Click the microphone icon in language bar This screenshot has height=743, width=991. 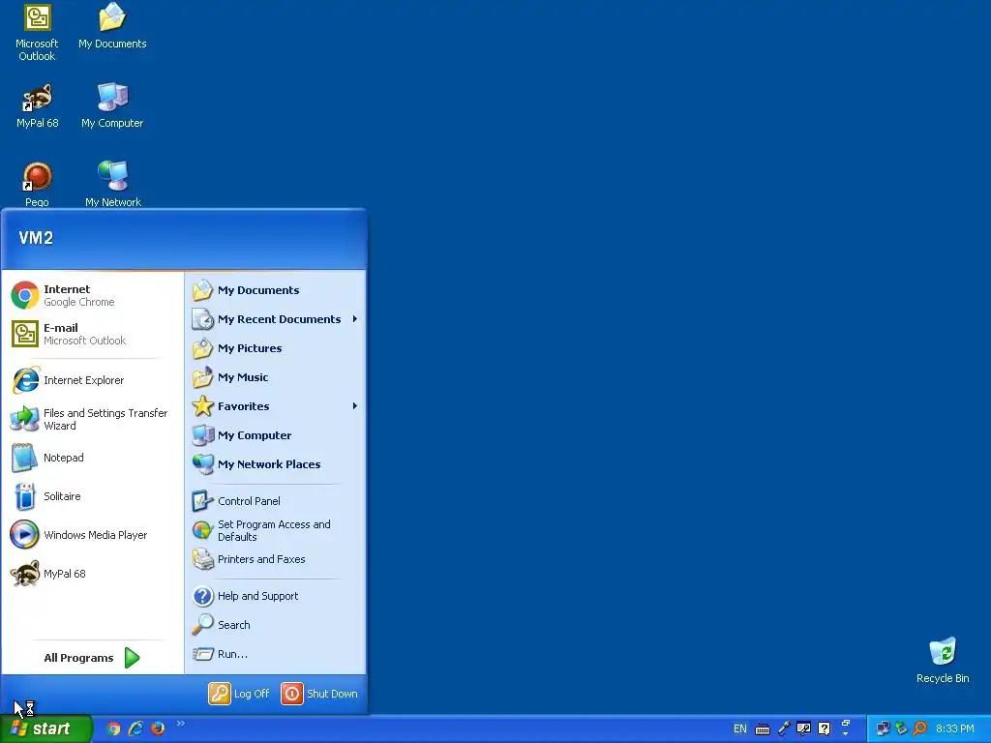(x=784, y=728)
